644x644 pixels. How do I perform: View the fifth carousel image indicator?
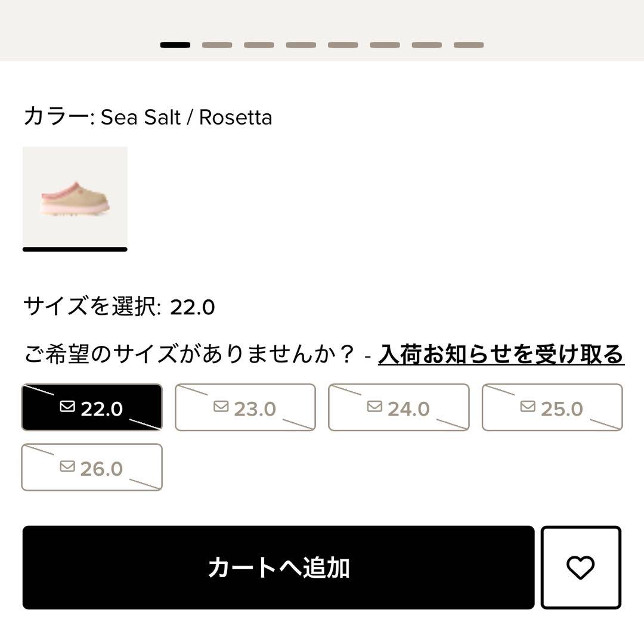[343, 45]
